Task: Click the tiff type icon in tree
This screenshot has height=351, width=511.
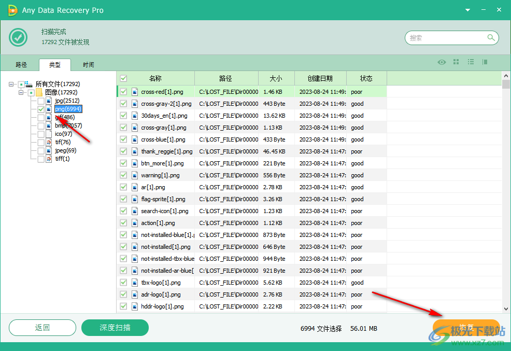Action: (49, 159)
